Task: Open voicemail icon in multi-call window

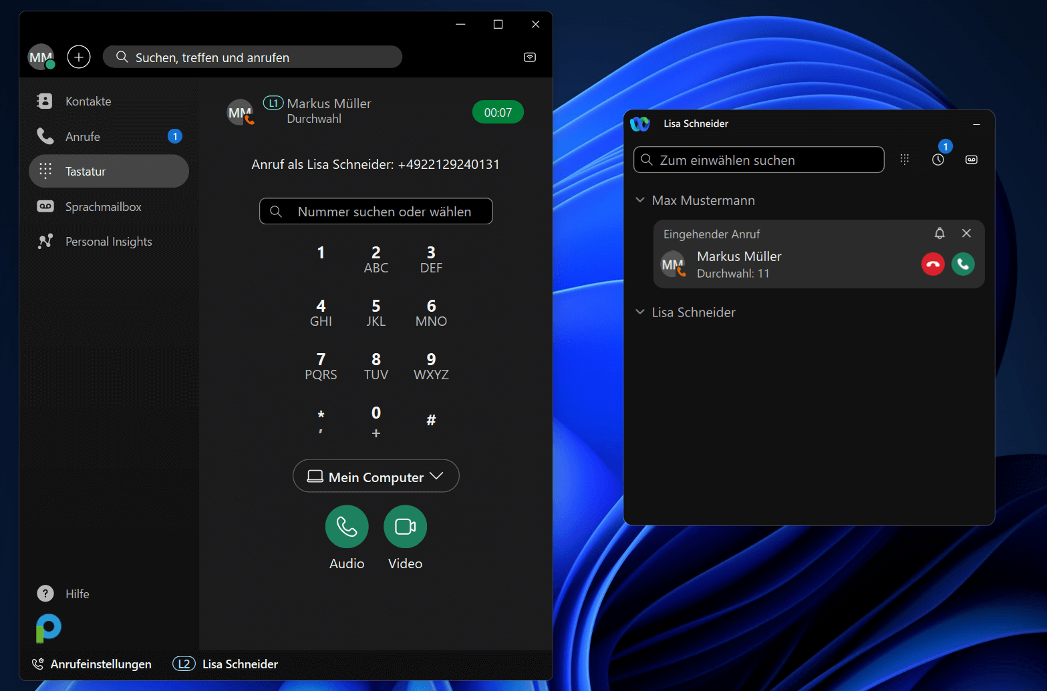Action: pos(971,160)
